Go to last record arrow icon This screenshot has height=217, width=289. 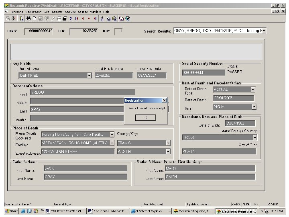[95, 18]
